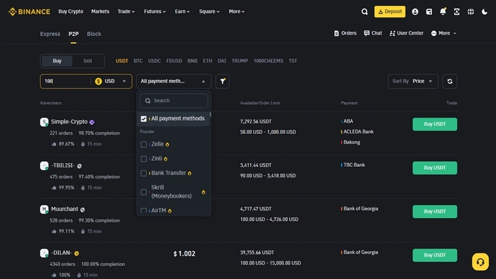The image size is (496, 279).
Task: Click the amount input field showing 100
Action: click(x=66, y=81)
